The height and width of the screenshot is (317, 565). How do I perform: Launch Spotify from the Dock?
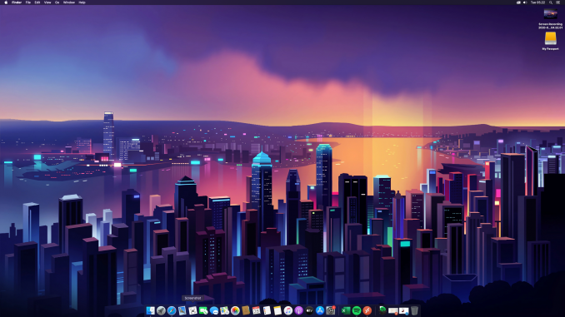tap(357, 310)
